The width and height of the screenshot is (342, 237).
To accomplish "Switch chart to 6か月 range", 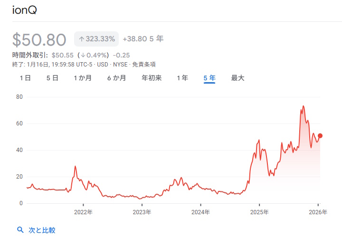I will point(116,78).
